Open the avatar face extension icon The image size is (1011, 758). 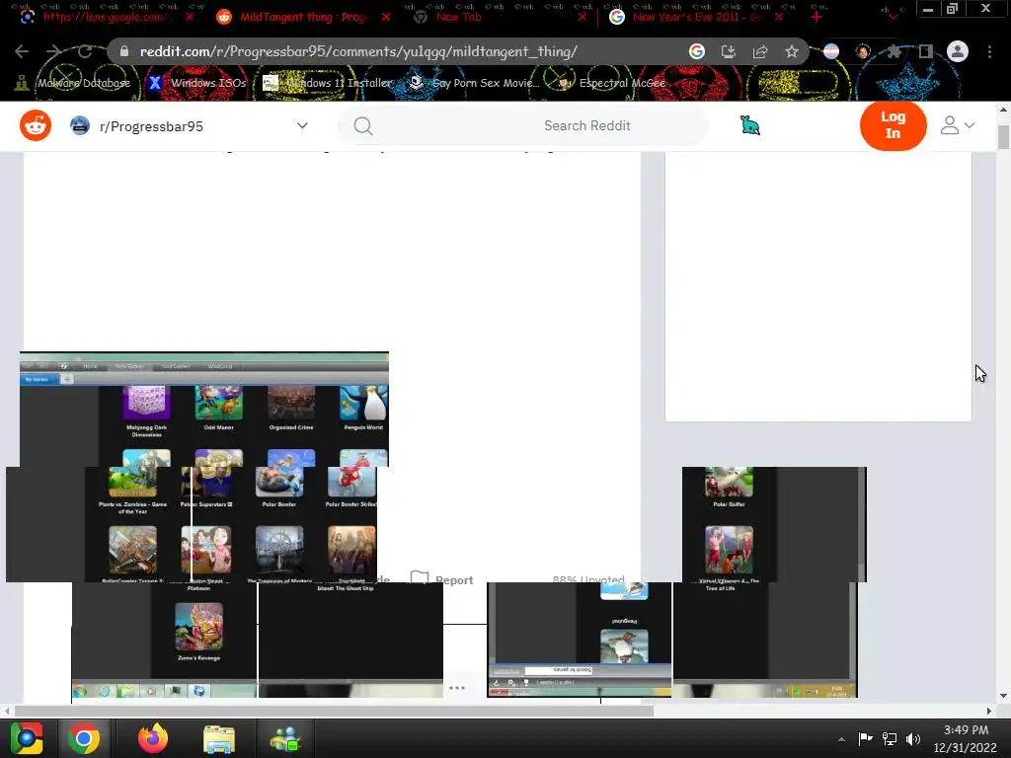tap(863, 51)
